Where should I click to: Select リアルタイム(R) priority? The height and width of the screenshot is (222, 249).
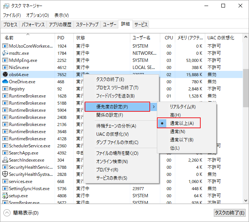pos(186,107)
